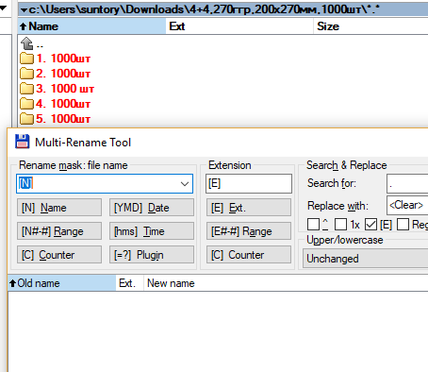Uncheck the [E] search option checkbox

[370, 225]
